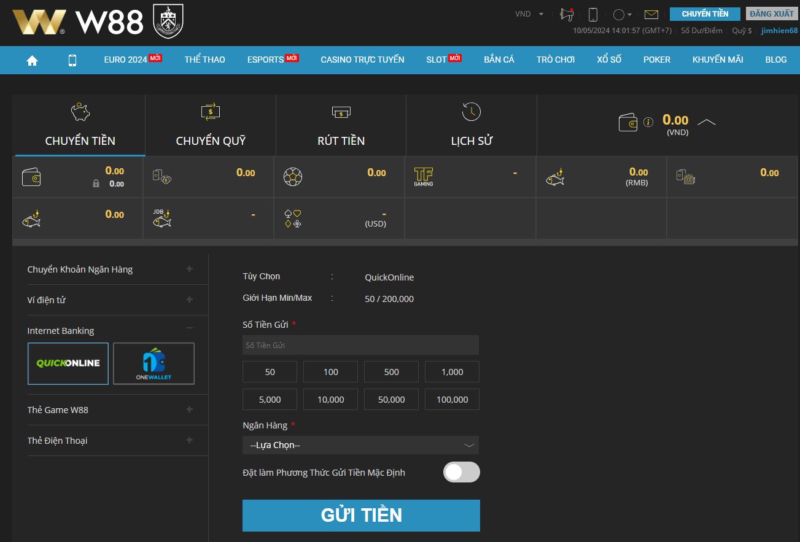
Task: Click the TF Gaming wallet icon
Action: (x=424, y=177)
